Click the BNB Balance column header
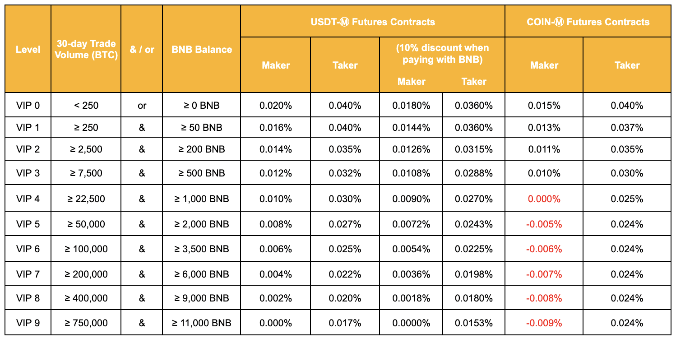The image size is (676, 343). (x=201, y=49)
